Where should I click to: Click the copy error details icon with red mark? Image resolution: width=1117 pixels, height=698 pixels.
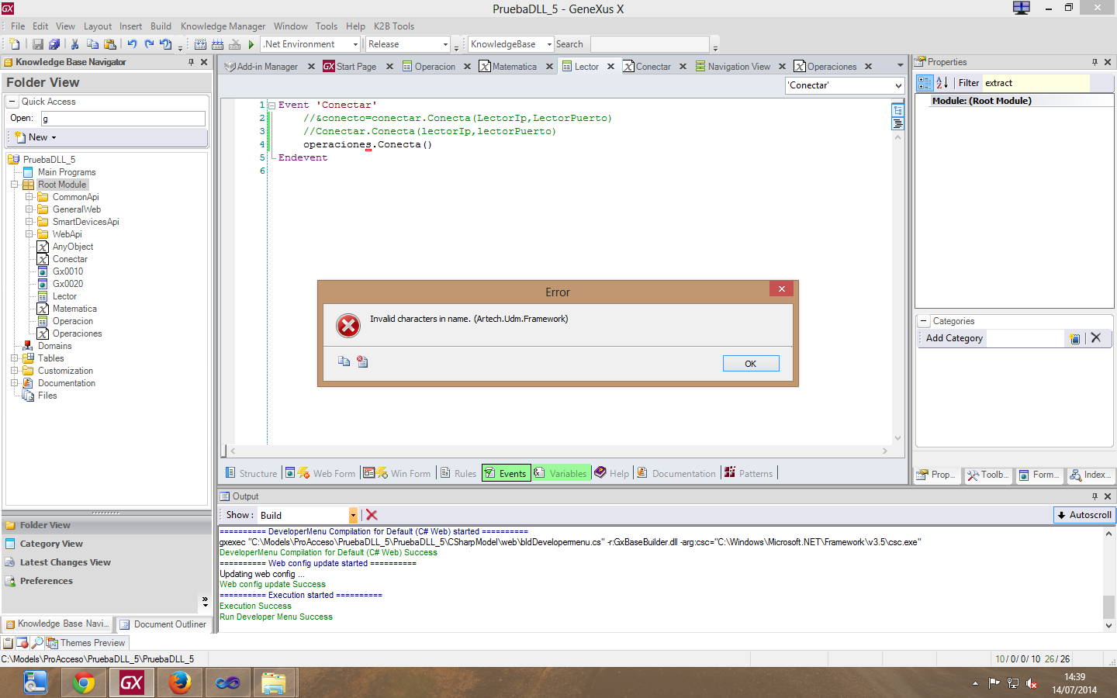click(x=362, y=361)
